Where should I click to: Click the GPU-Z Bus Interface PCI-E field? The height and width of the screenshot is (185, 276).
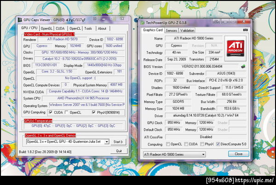pos(226,80)
